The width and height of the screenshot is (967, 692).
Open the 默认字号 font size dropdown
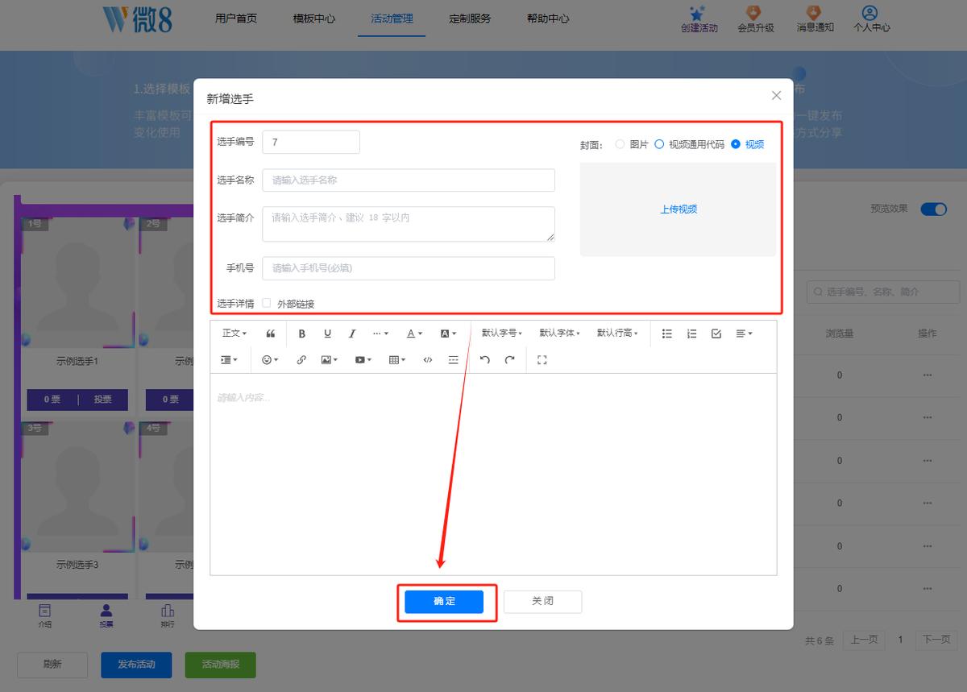click(x=502, y=334)
